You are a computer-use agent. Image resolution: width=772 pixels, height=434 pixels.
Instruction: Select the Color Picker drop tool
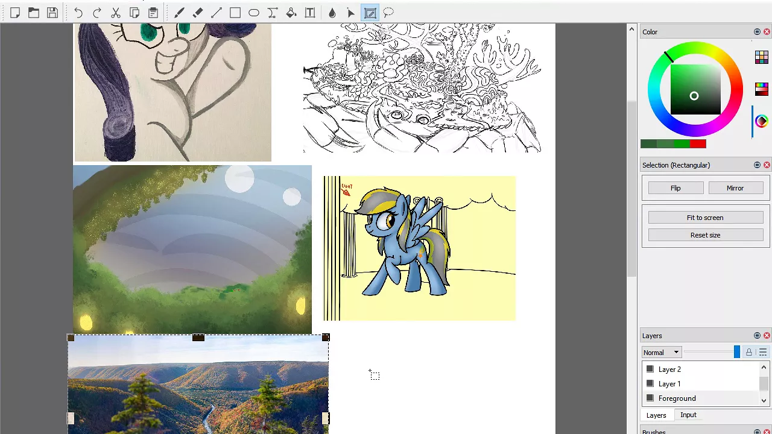click(x=332, y=13)
